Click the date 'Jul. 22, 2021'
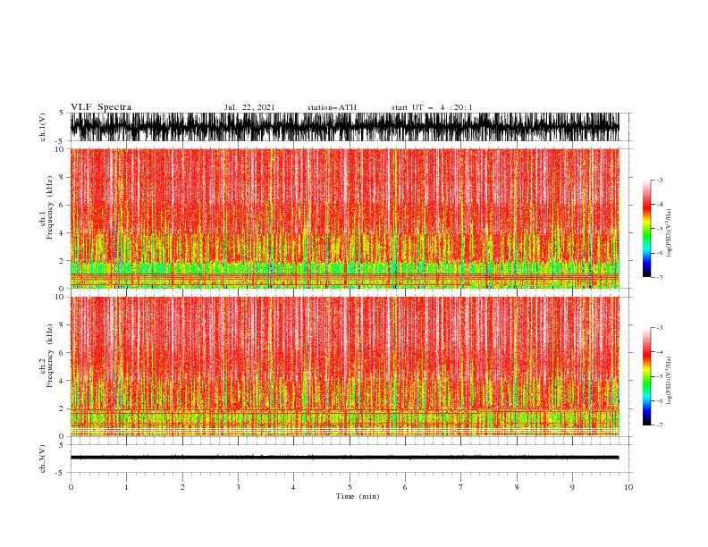Image resolution: width=708 pixels, height=547 pixels. (x=249, y=107)
